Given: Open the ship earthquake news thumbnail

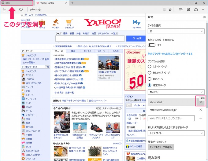Looking at the screenshot, I should pyautogui.click(x=109, y=63).
